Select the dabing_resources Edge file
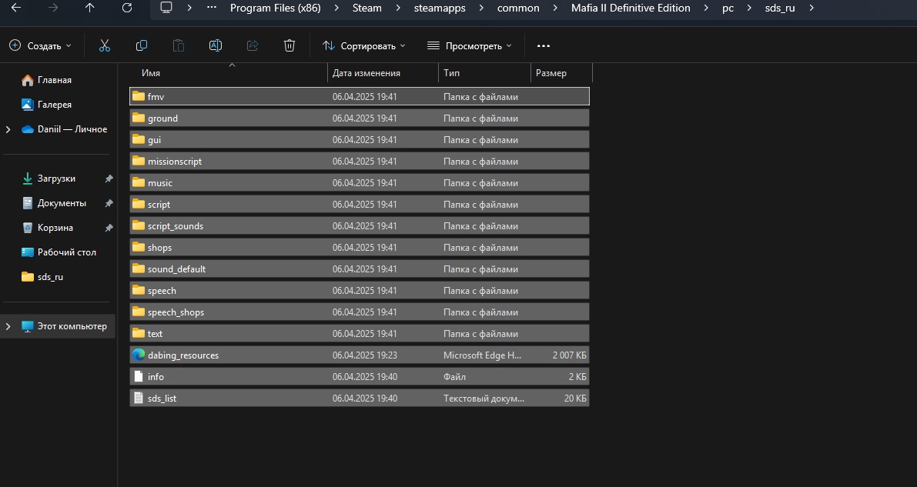The height and width of the screenshot is (487, 917). click(x=359, y=355)
